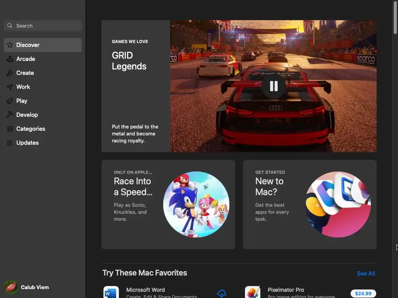Image resolution: width=398 pixels, height=298 pixels.
Task: Open Pixelmator Pro app title
Action: coord(286,289)
